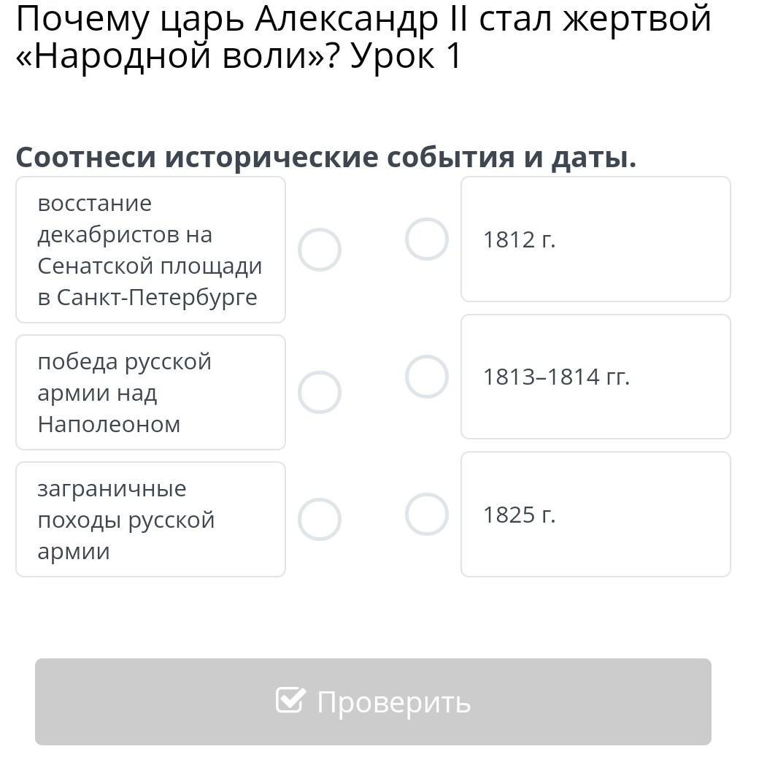The image size is (767, 765).
Task: Click the word 'армии' in the third event card
Action: click(x=74, y=552)
